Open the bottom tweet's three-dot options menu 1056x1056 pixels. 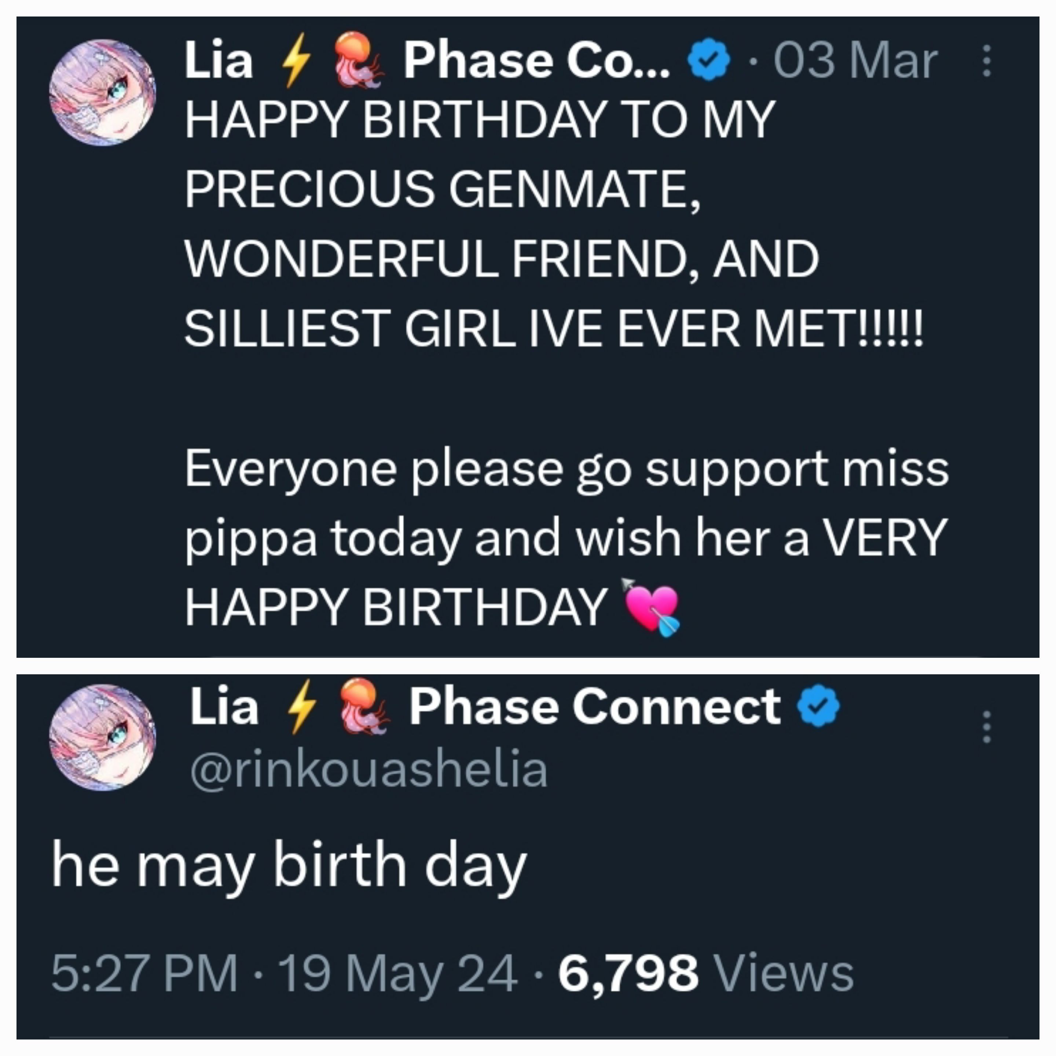pyautogui.click(x=987, y=727)
